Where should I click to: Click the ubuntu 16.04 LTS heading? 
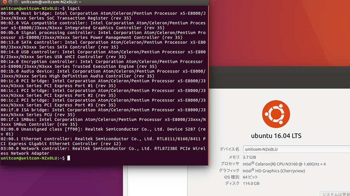point(276,135)
